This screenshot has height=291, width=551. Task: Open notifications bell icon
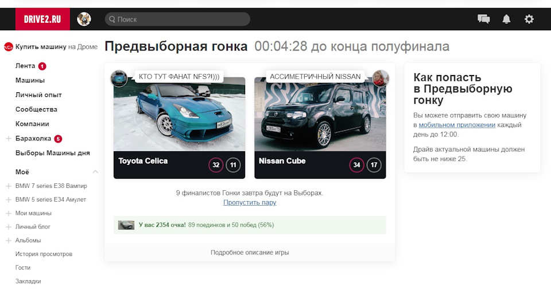click(506, 19)
